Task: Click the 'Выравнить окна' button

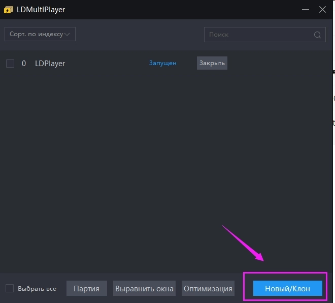Action: [144, 288]
